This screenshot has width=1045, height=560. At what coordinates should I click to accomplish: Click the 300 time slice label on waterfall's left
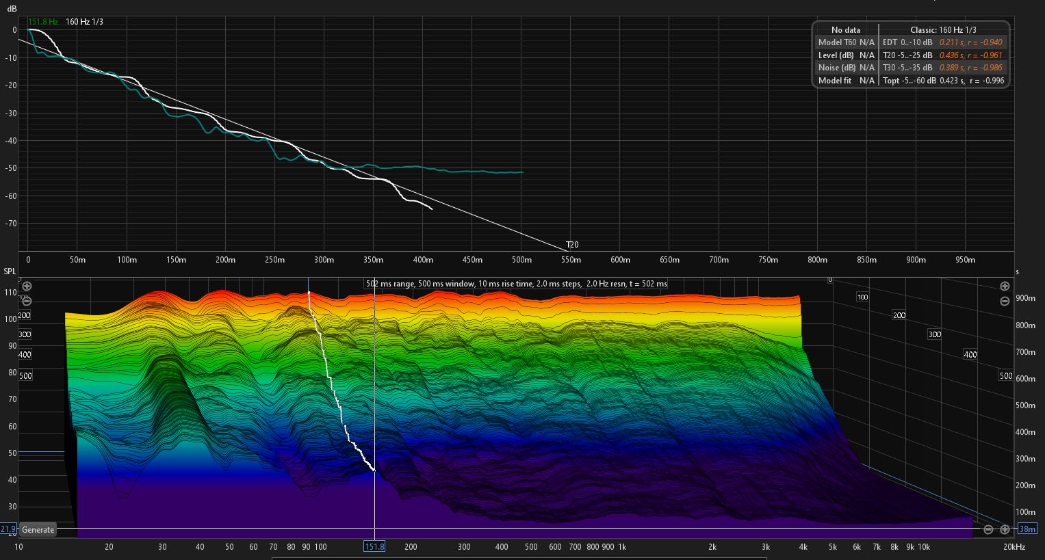25,334
